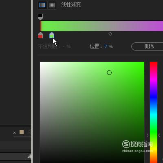Click the right hue slider arrow
The width and height of the screenshot is (163, 163).
159,135
